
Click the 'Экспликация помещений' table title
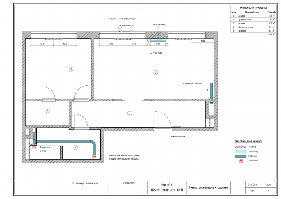(253, 7)
